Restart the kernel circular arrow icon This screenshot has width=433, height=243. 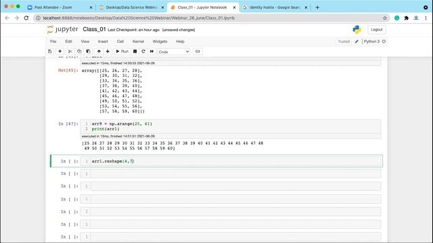point(143,51)
